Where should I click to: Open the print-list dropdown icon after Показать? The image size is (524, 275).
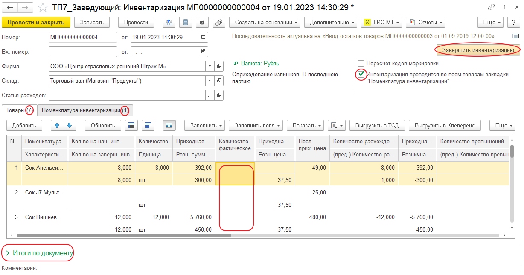336,125
